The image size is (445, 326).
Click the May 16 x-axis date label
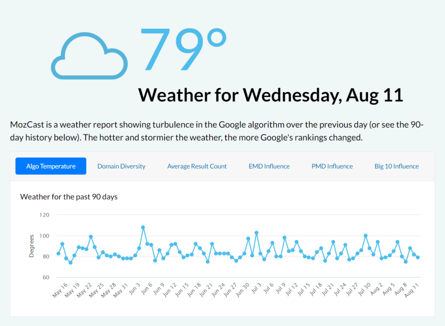[60, 290]
